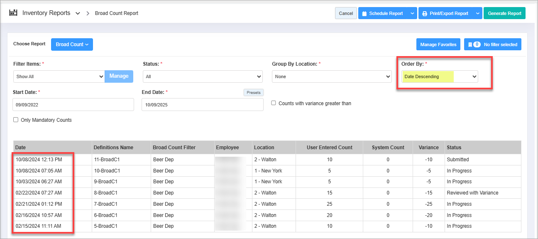This screenshot has height=239, width=538.
Task: Expand the Schedule Report arrow options
Action: 412,13
